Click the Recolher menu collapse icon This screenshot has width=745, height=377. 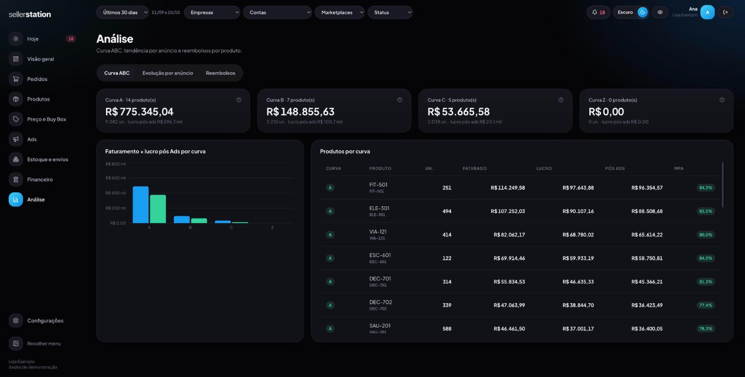16,343
